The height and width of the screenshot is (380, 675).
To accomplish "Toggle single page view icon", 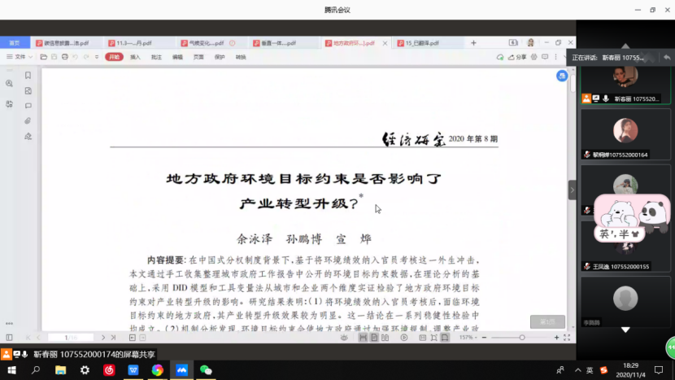I will (374, 338).
